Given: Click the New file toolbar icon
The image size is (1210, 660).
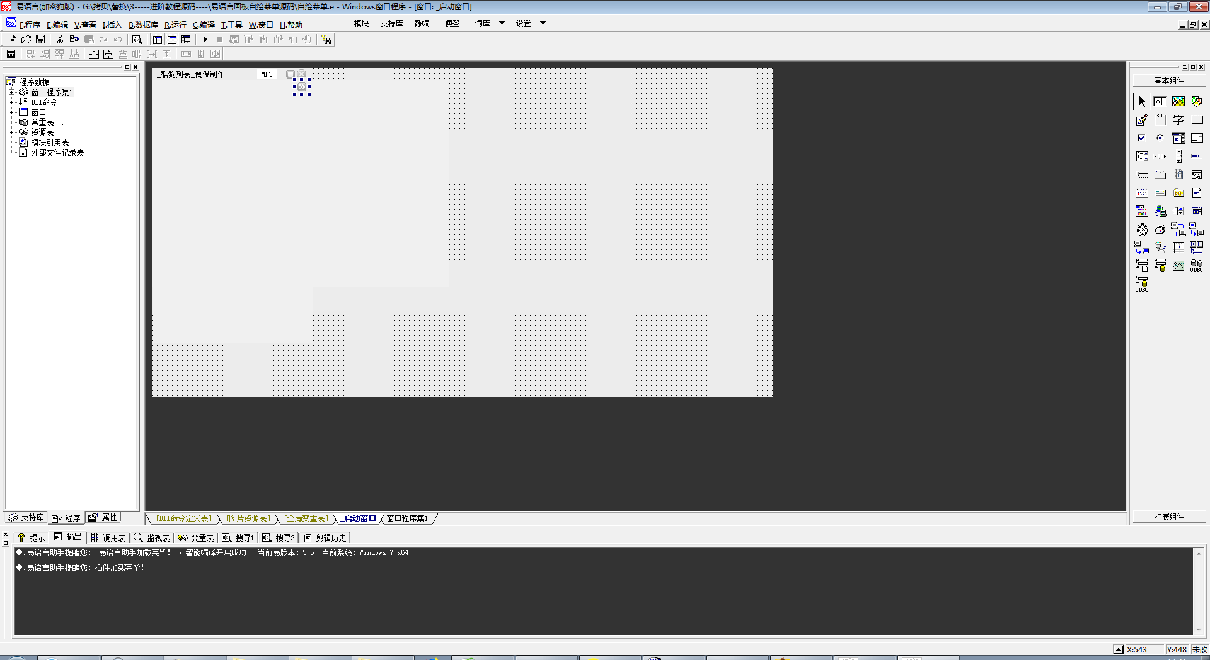Looking at the screenshot, I should point(13,40).
